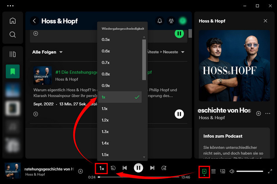Open the 1x playback speed button

(x=101, y=168)
